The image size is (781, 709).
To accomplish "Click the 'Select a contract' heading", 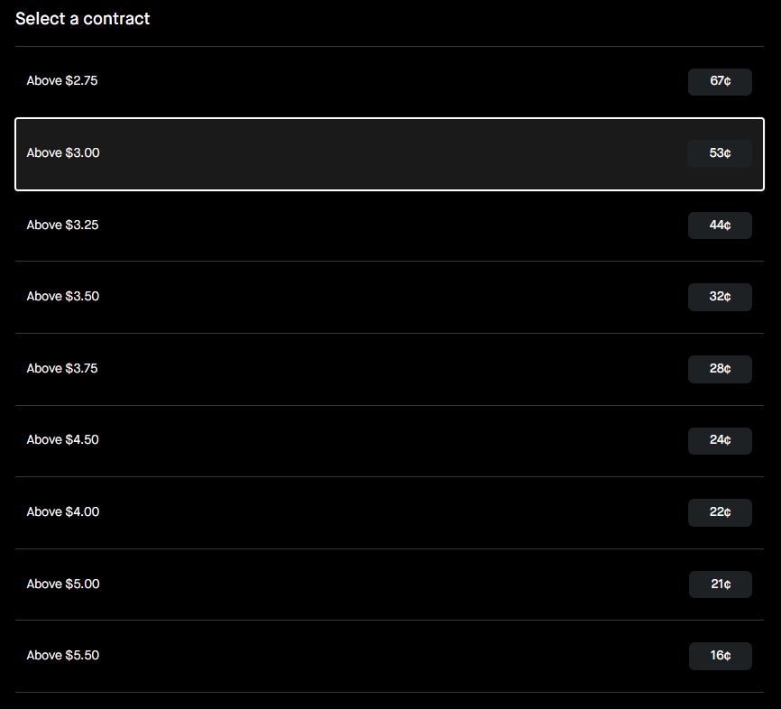I will (83, 19).
